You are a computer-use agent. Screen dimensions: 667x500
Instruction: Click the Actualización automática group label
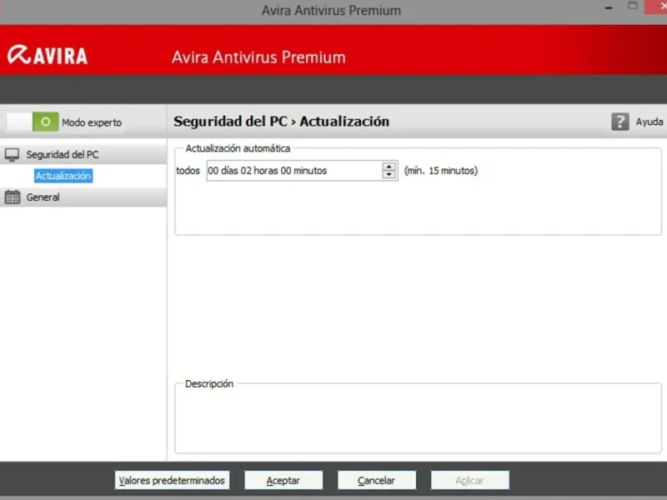click(238, 148)
